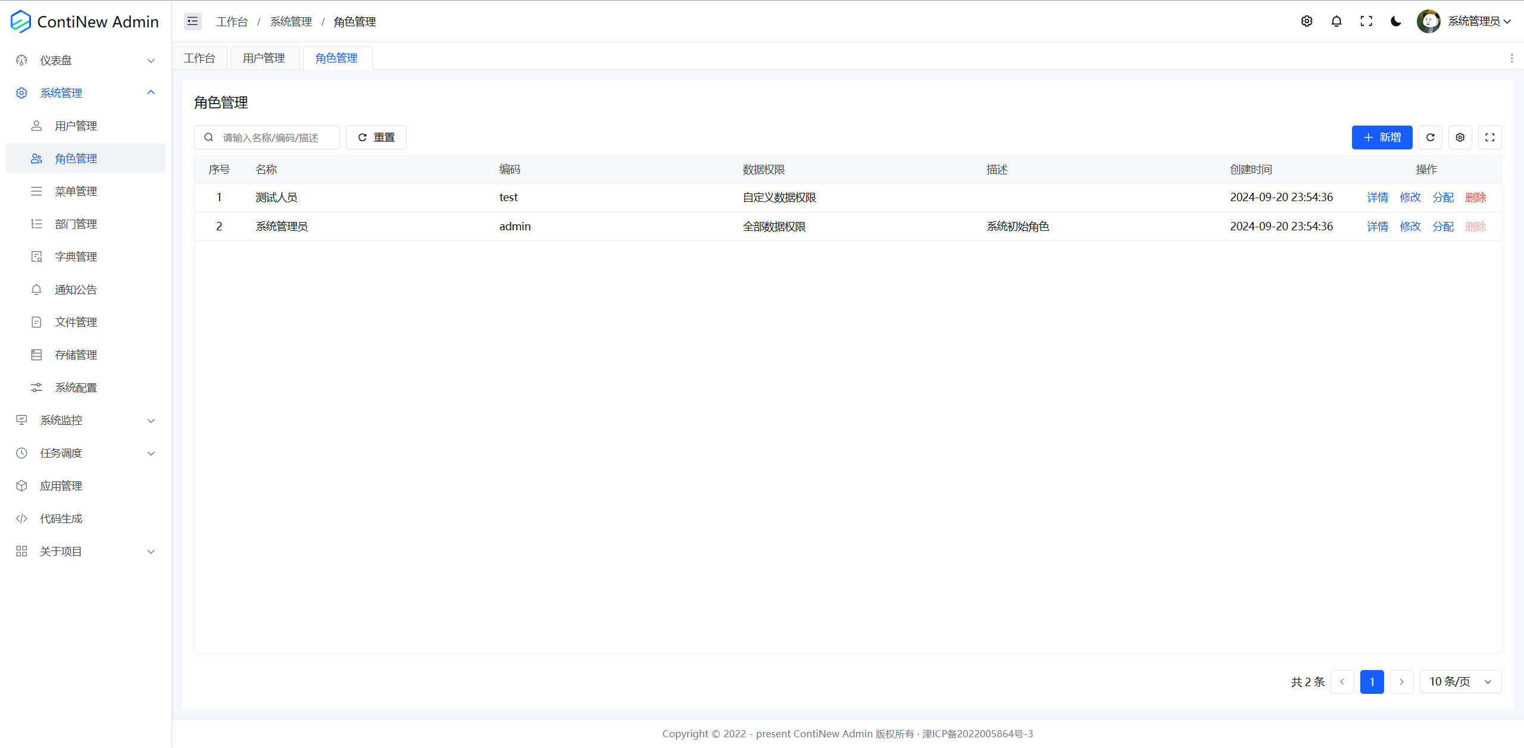
Task: Collapse the sidebar menu toggle icon
Action: tap(192, 21)
